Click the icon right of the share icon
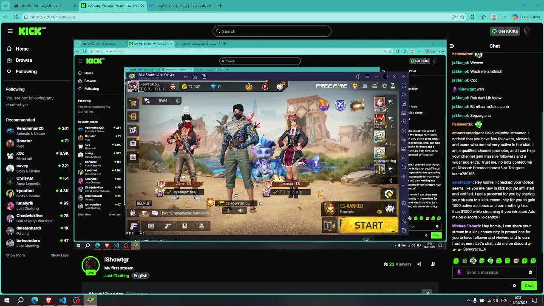The image size is (544, 306). click(x=433, y=264)
